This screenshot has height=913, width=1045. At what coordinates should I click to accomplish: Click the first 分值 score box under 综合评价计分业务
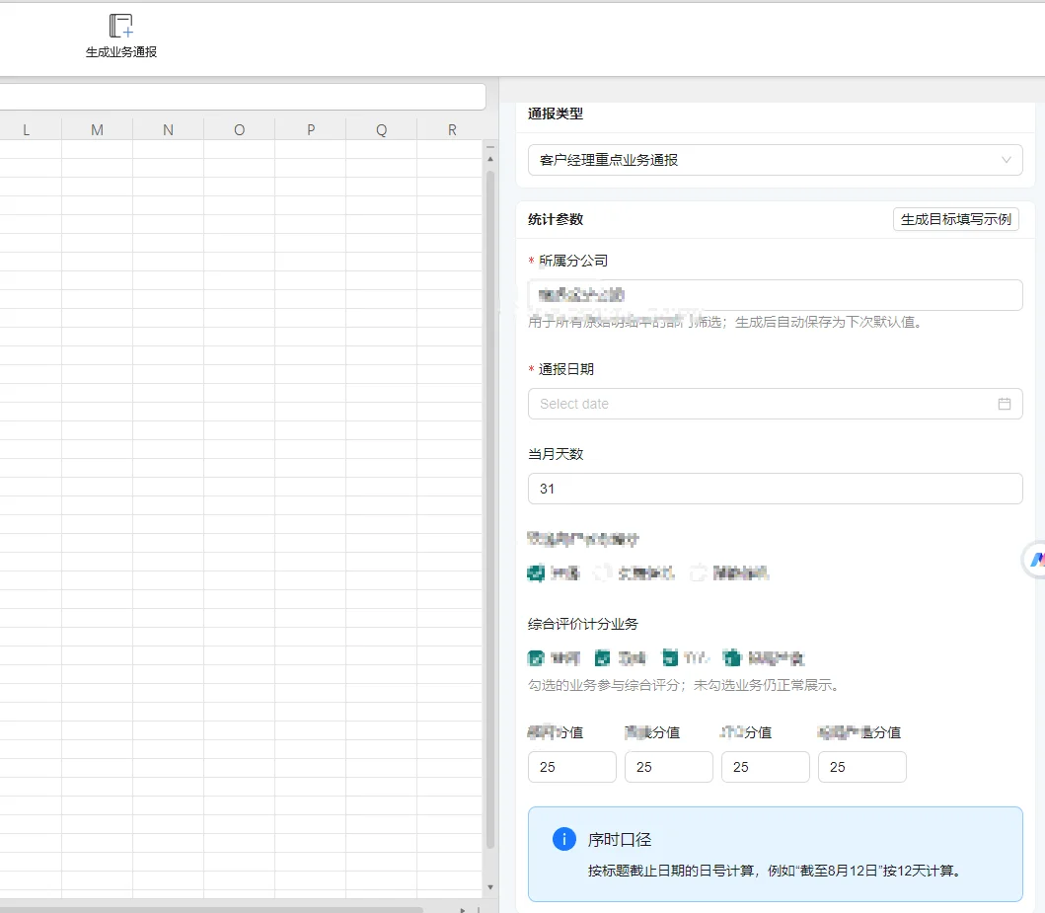coord(571,767)
